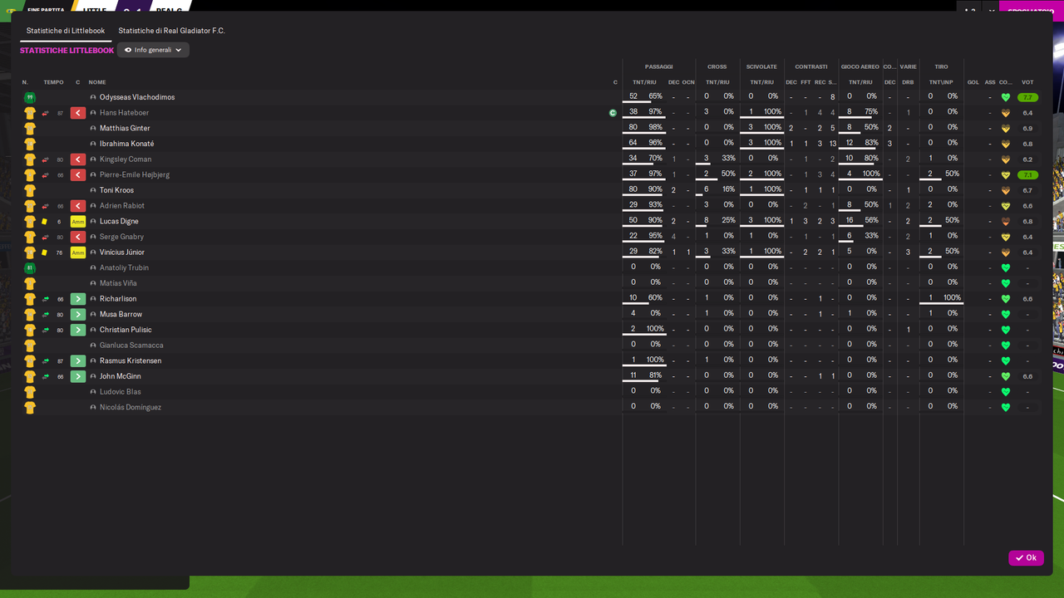Click the PASSAGGI column group header
Viewport: 1064px width, 598px height.
point(659,66)
